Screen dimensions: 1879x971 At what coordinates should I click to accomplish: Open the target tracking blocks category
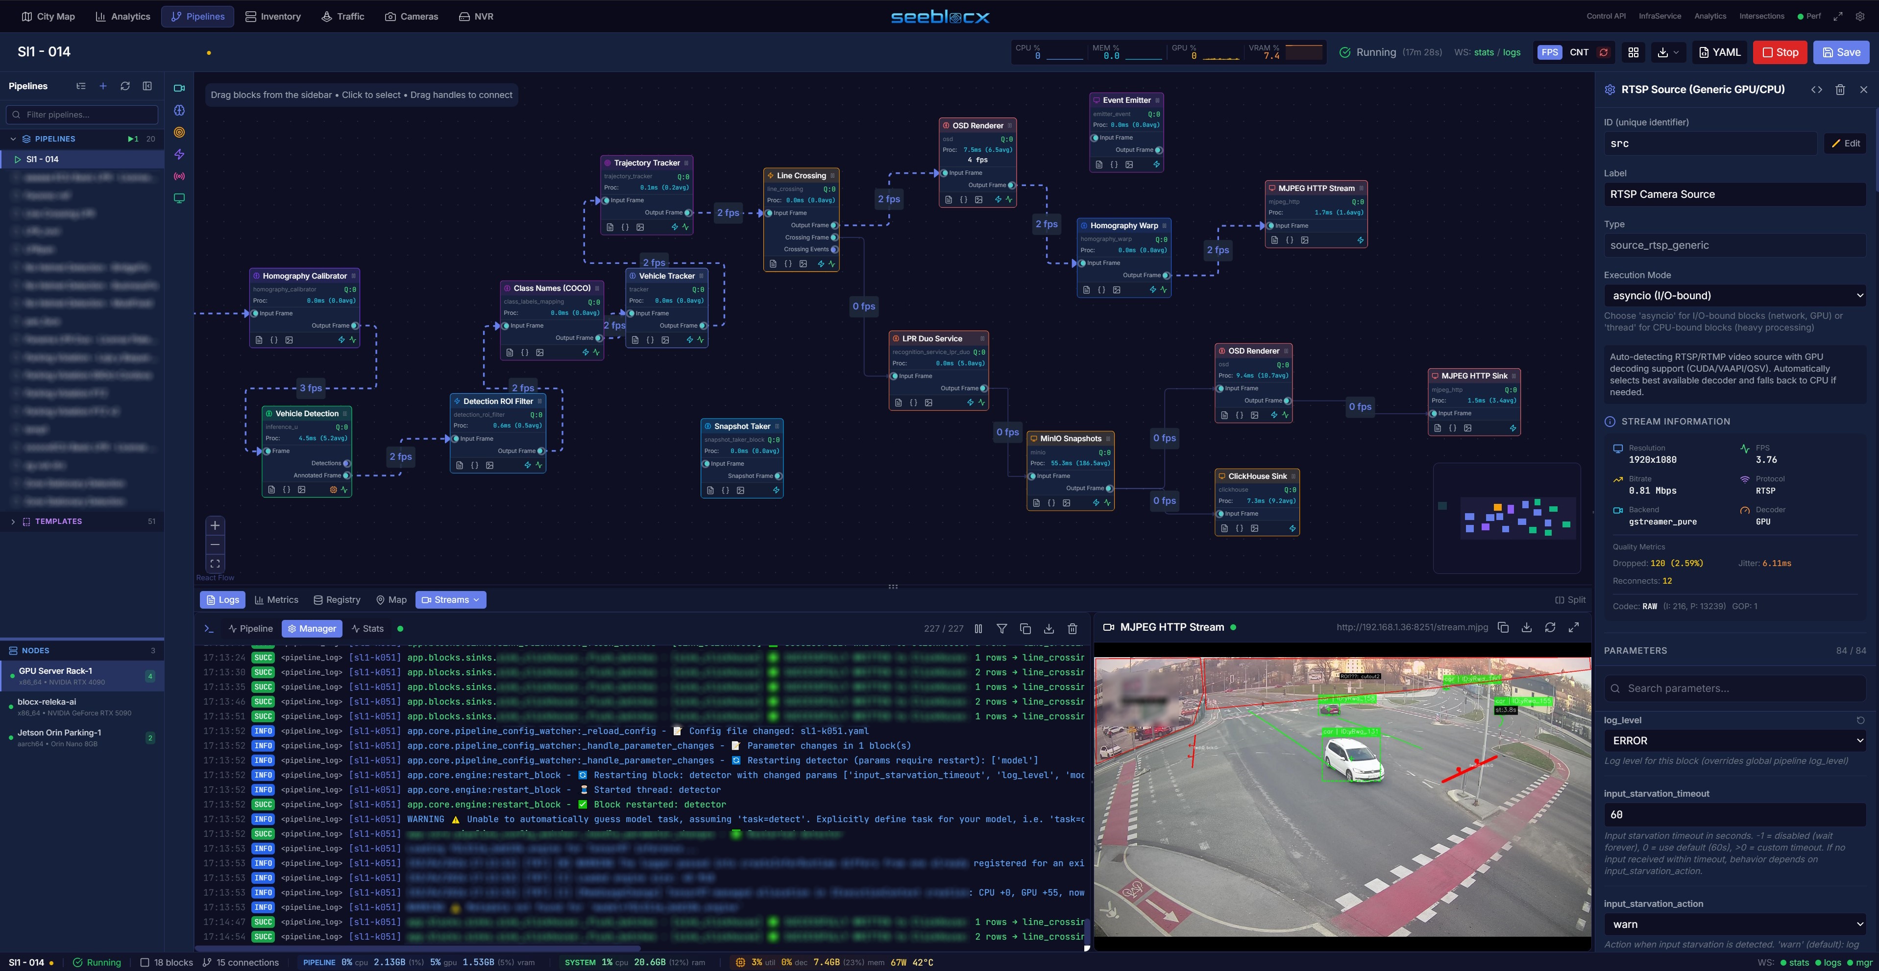point(179,132)
